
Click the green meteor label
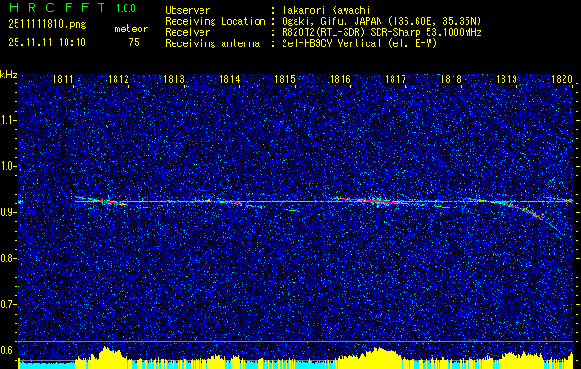(131, 30)
